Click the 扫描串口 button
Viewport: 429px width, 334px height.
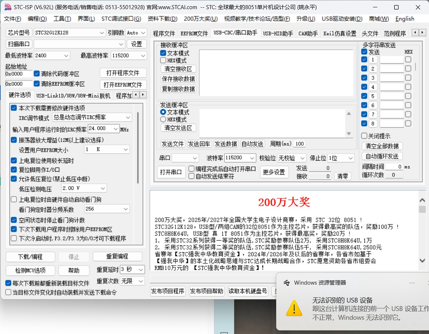pyautogui.click(x=19, y=44)
